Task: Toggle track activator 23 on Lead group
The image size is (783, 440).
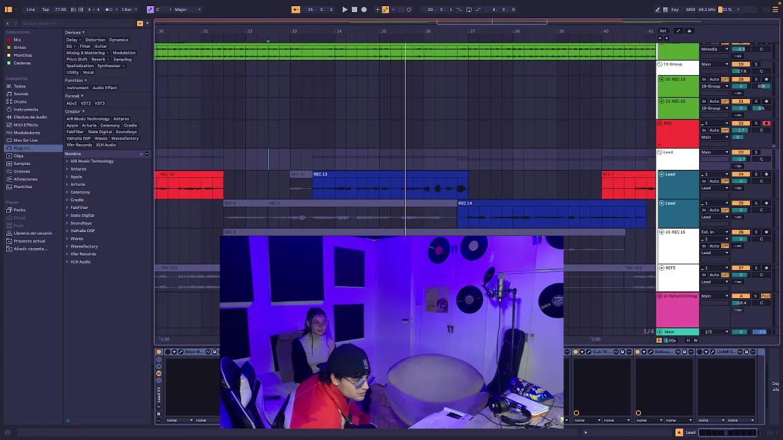Action: click(x=741, y=152)
